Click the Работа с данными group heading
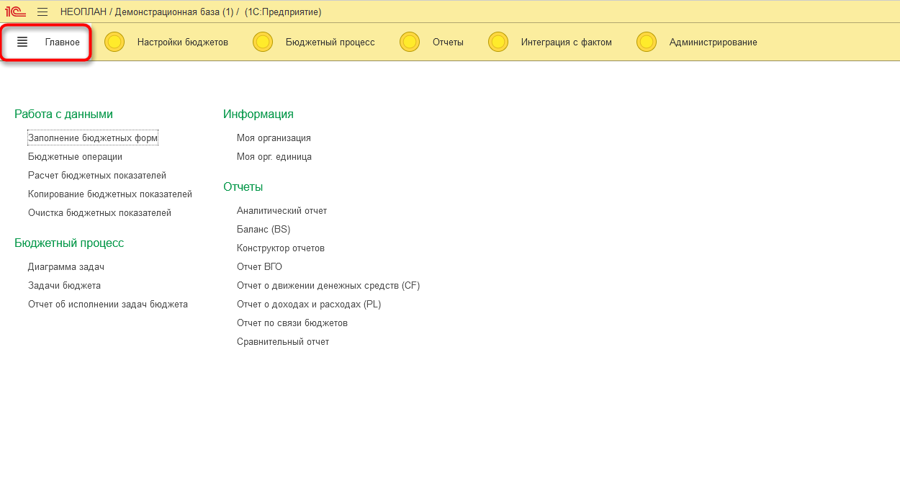The width and height of the screenshot is (900, 491). tap(63, 114)
